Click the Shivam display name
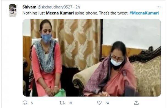Image resolution: width=167 pixels, height=108 pixels. 29,7
